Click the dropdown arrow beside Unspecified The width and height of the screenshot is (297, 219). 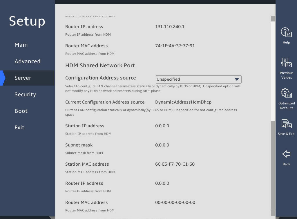(237, 79)
